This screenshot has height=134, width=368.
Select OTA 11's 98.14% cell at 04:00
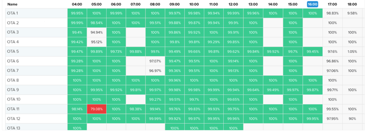click(77, 109)
